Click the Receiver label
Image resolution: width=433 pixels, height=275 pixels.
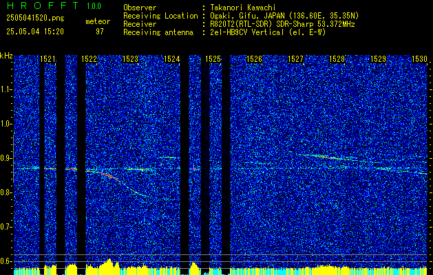[140, 24]
